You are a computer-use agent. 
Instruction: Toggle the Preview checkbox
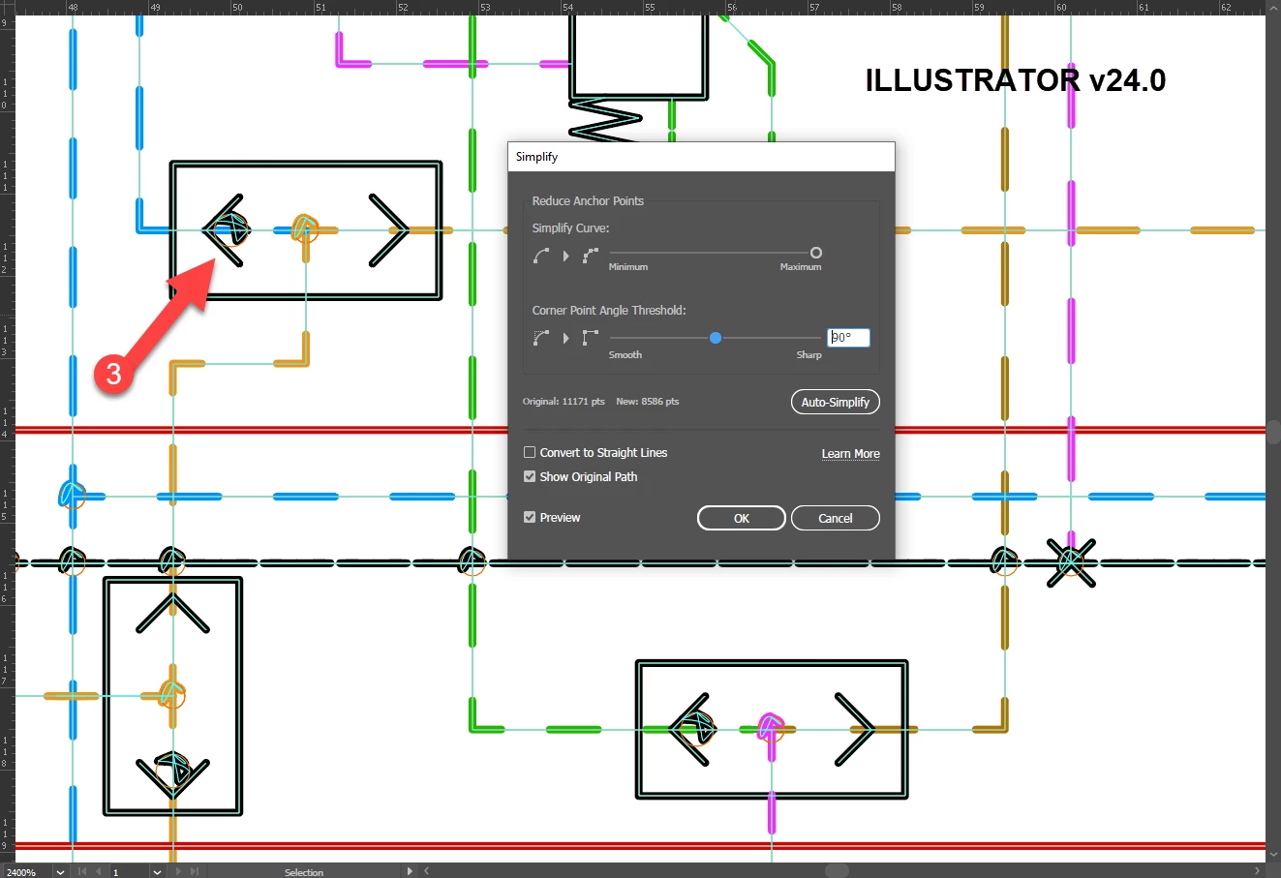(530, 517)
